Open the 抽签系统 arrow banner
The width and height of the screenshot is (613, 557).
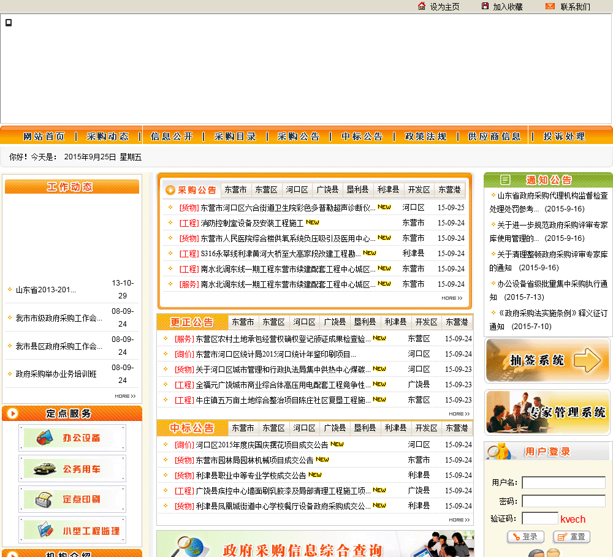[x=547, y=360]
